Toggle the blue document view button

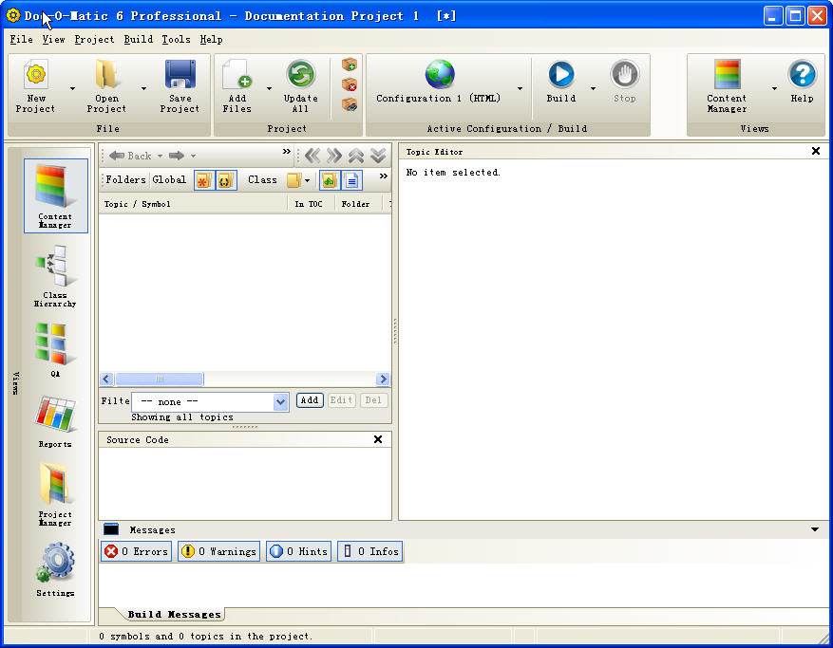351,180
